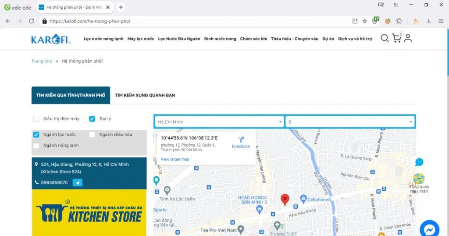Enable the Ngành điều hòa checkbox

coord(92,135)
